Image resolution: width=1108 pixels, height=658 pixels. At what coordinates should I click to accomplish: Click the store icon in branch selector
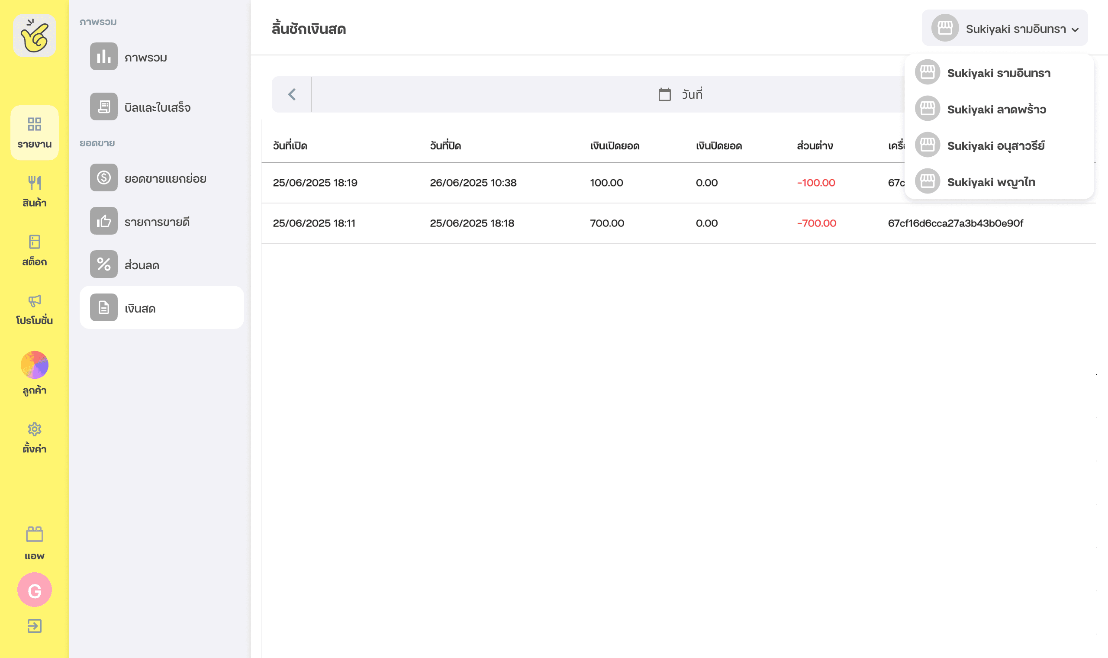[x=945, y=28]
